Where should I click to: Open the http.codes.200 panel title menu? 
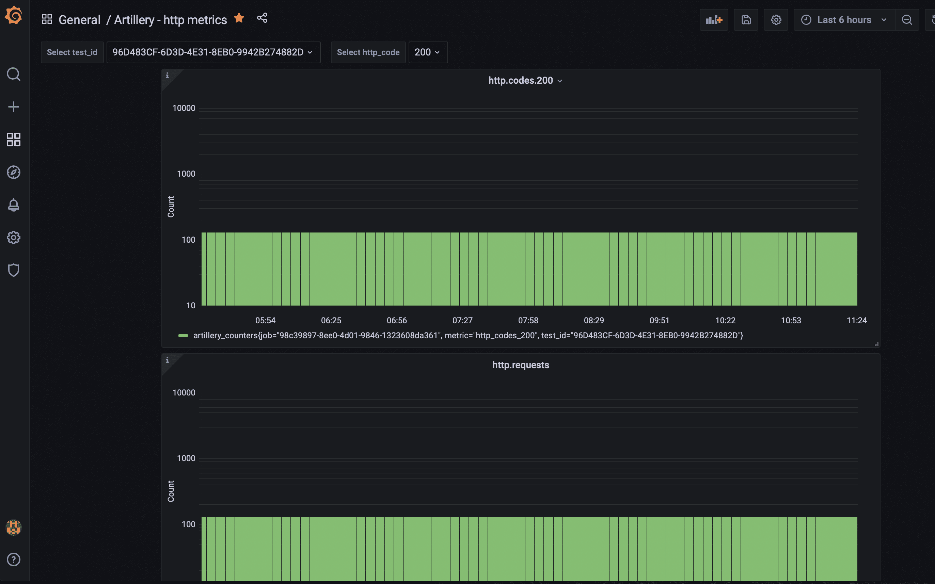[x=525, y=80]
